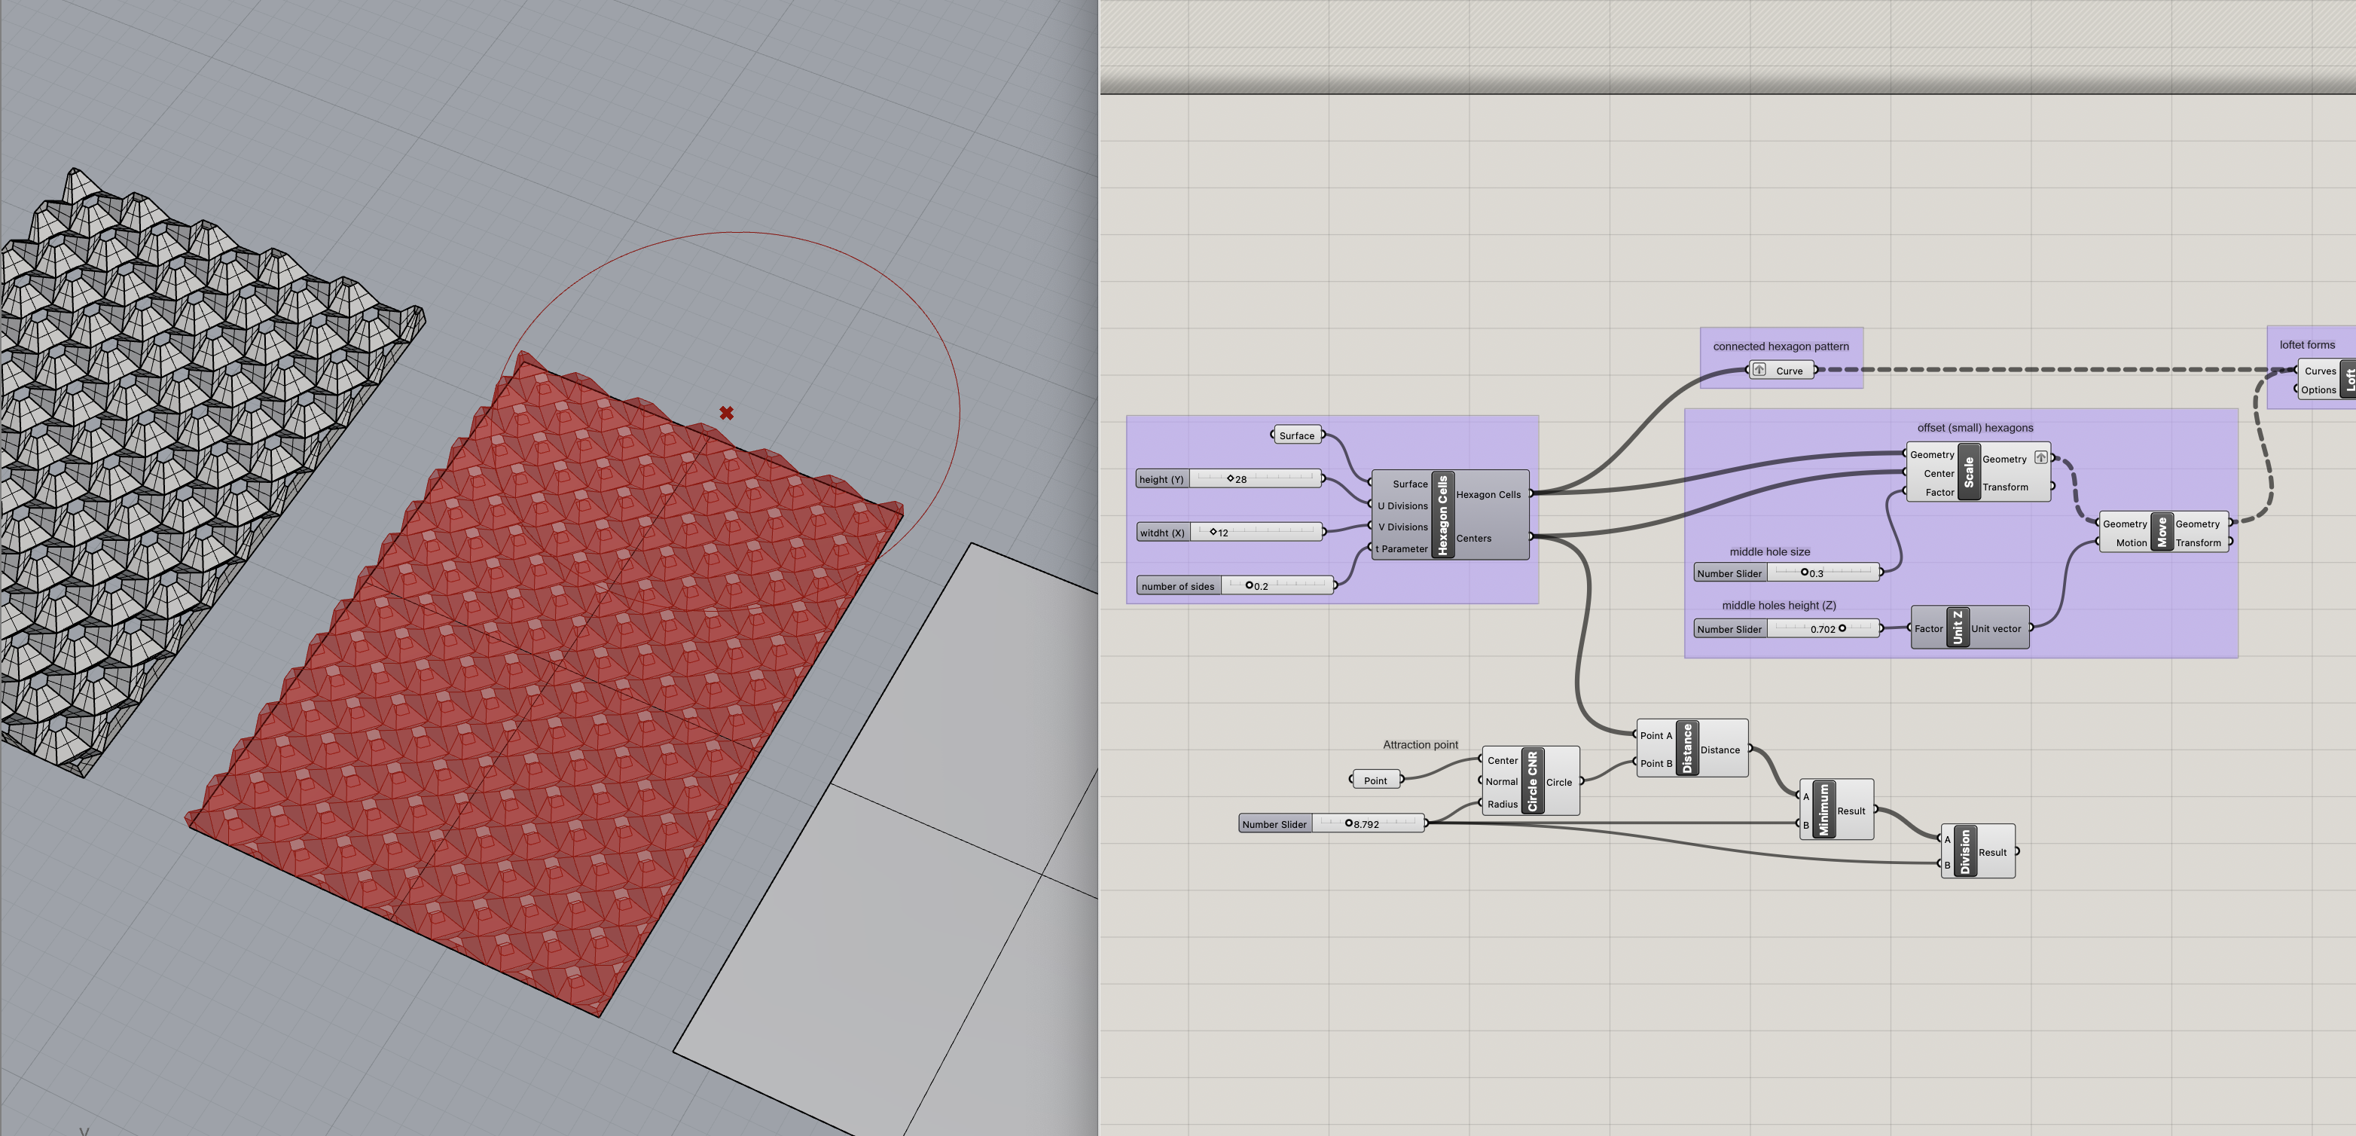Click the 'connected hexagon pattern' group label
2356x1136 pixels.
pyautogui.click(x=1780, y=347)
